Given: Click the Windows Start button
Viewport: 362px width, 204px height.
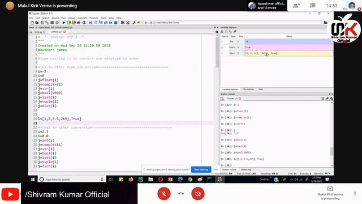Looking at the screenshot, I should [33, 179].
